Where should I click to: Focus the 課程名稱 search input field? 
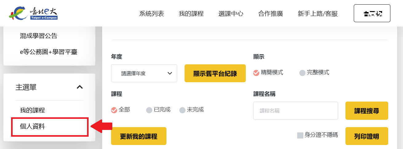(296, 111)
